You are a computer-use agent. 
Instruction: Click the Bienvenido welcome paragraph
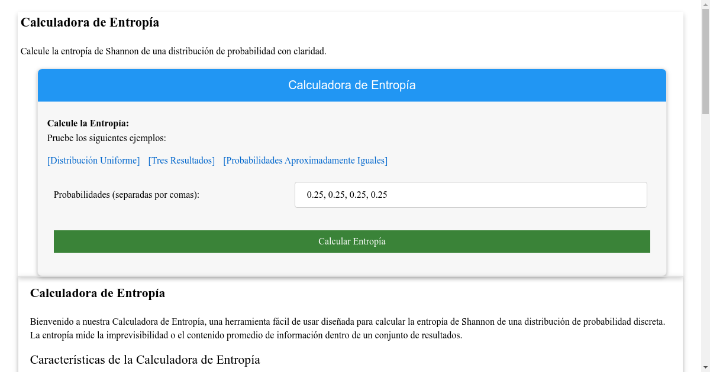coord(347,328)
